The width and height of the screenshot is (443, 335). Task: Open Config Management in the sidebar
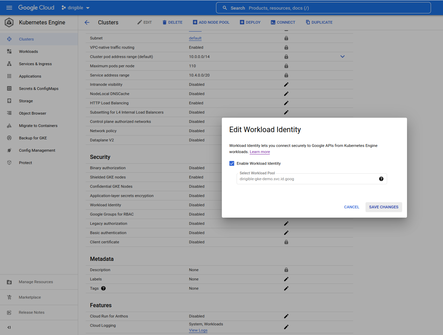pyautogui.click(x=39, y=150)
